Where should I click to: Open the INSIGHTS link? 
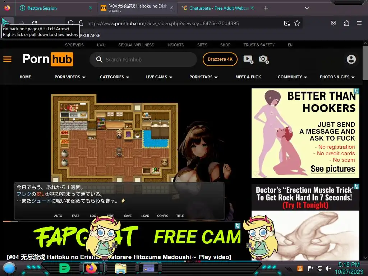coord(175,45)
